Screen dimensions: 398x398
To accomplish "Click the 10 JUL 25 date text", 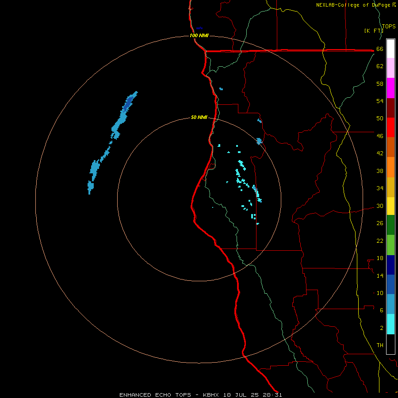I will 241,395.
